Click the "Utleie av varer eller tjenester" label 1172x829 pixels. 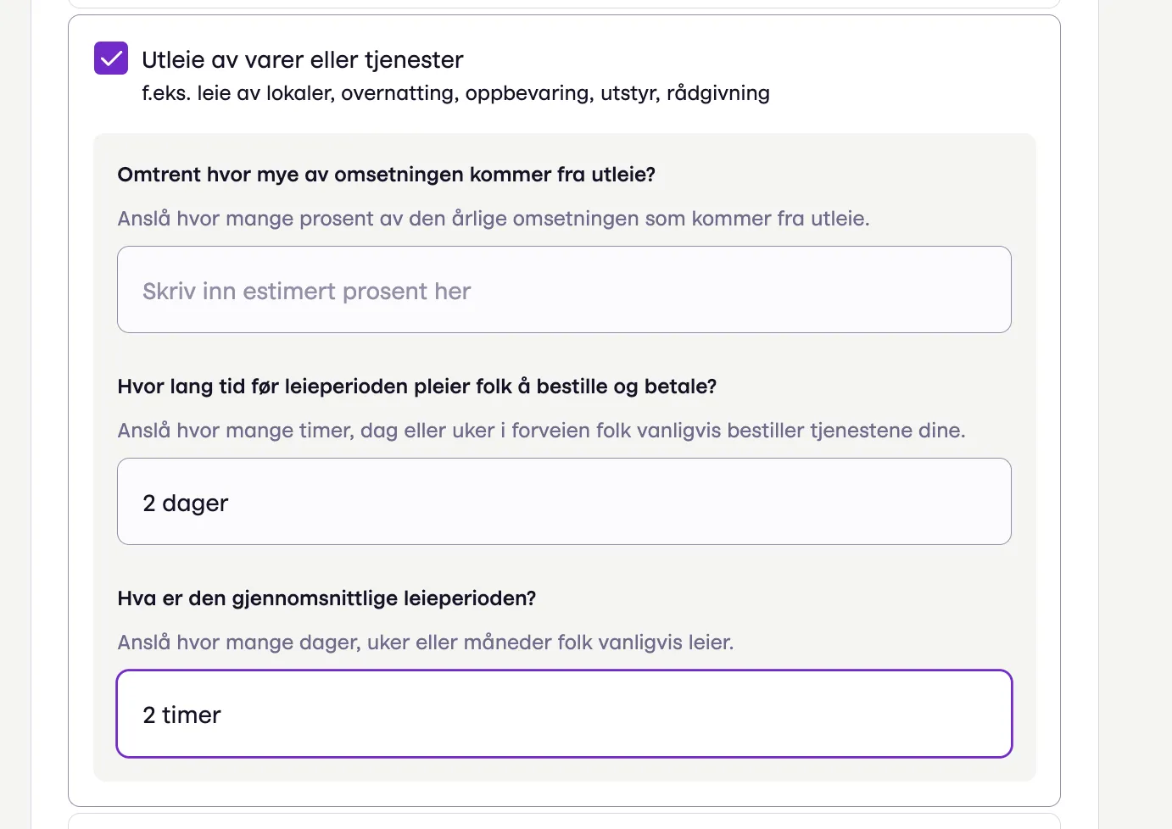(x=302, y=60)
